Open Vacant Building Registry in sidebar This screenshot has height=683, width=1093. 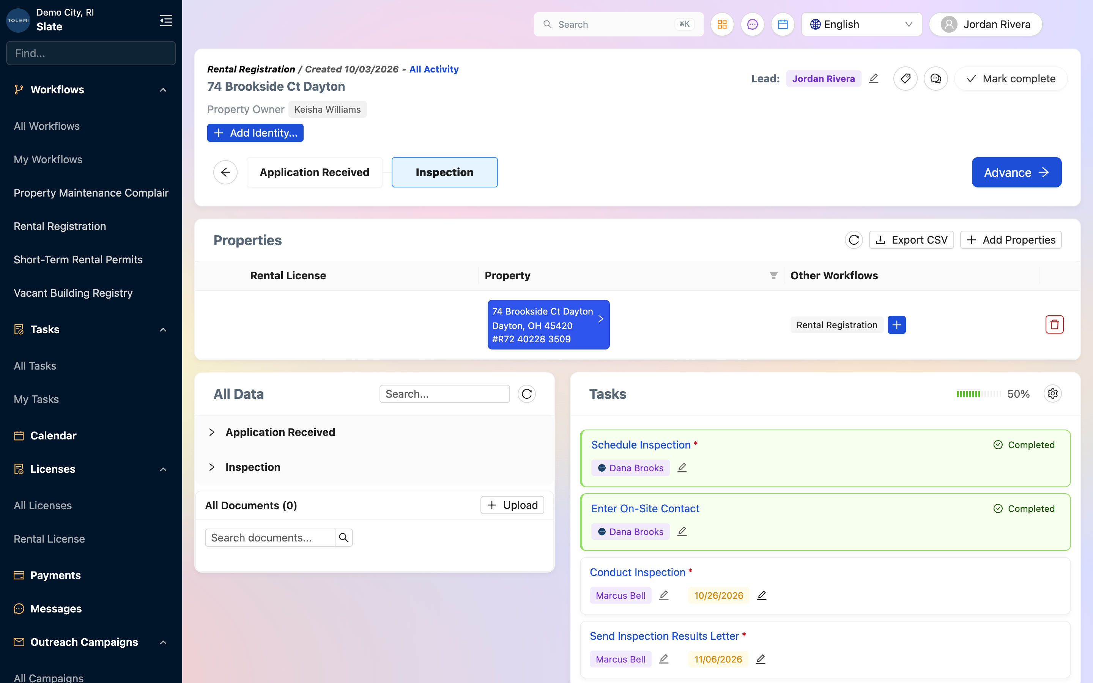point(73,293)
